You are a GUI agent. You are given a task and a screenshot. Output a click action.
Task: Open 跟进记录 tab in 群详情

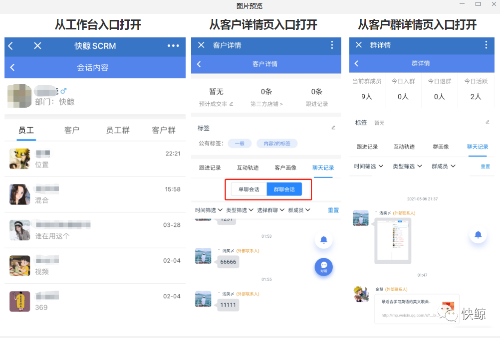coord(367,147)
